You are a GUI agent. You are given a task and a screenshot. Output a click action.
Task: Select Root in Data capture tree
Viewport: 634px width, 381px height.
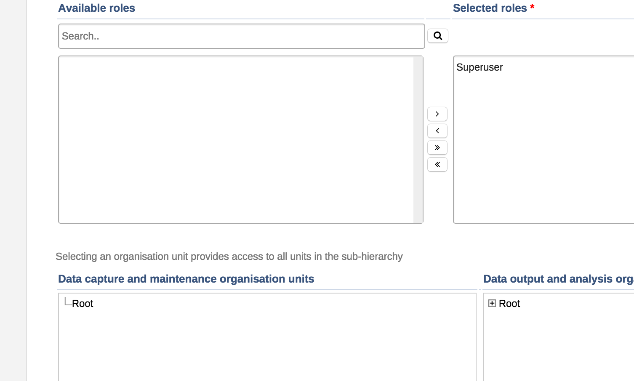[83, 304]
